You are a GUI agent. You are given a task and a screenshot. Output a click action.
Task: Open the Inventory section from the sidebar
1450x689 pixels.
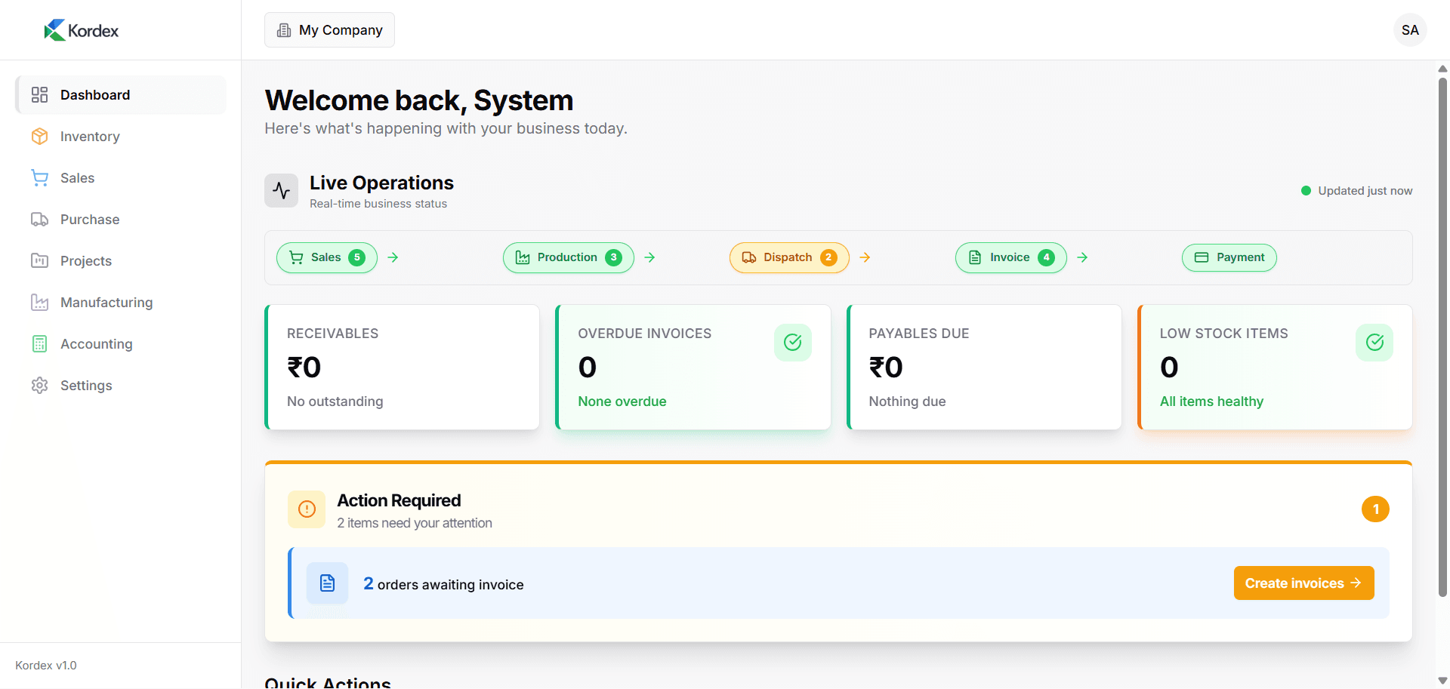(x=40, y=136)
